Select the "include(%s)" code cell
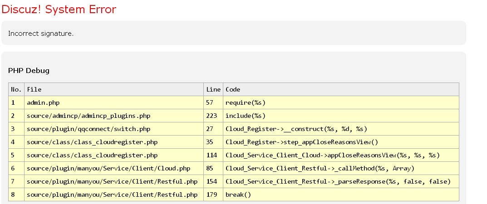Screen dimensions: 487x204 coord(246,116)
